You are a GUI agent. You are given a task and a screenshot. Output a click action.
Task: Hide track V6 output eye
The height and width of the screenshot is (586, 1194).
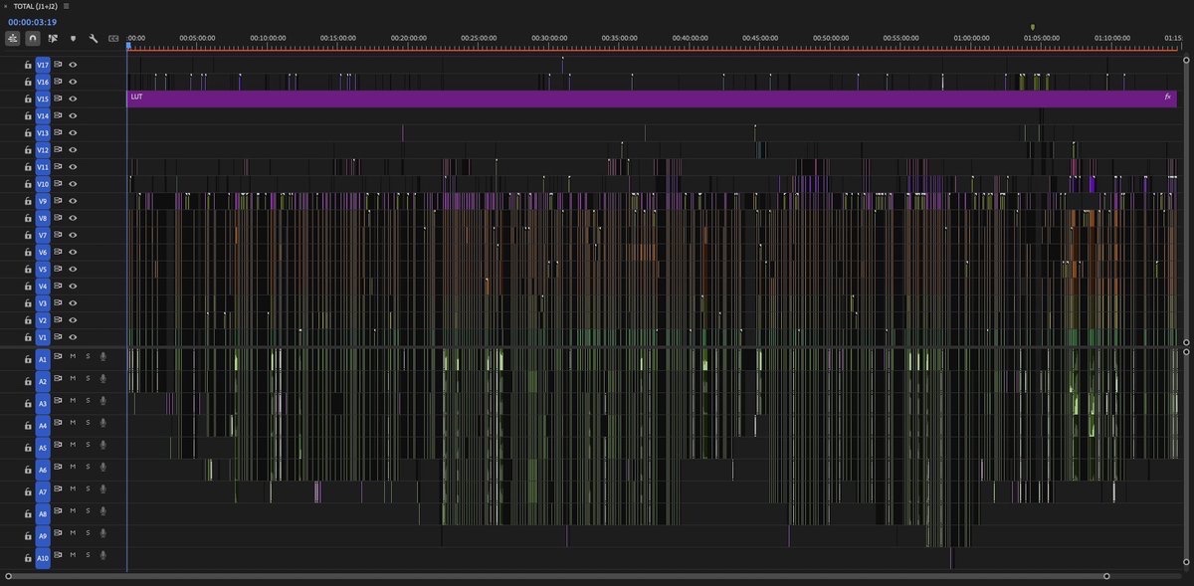pyautogui.click(x=73, y=252)
